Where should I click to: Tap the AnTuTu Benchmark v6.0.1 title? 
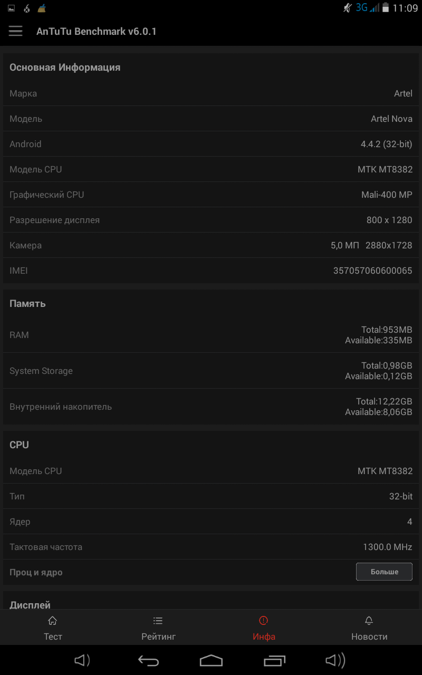click(97, 31)
